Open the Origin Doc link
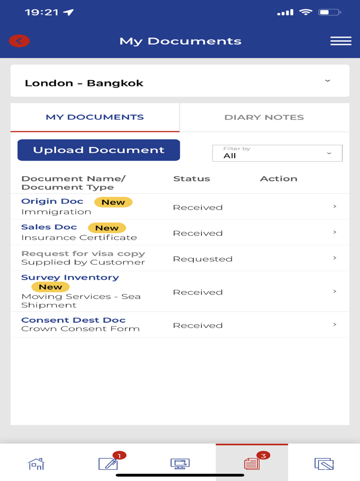Image resolution: width=360 pixels, height=481 pixels. click(52, 201)
